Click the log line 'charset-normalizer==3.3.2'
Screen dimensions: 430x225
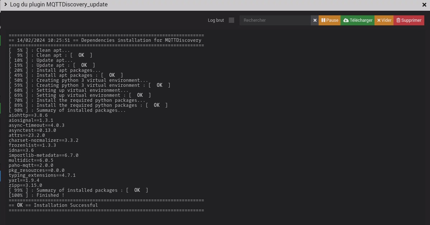(x=44, y=140)
